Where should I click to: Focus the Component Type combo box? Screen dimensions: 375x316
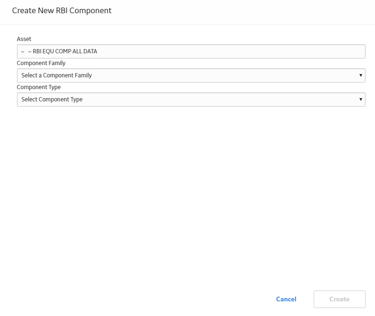[191, 100]
